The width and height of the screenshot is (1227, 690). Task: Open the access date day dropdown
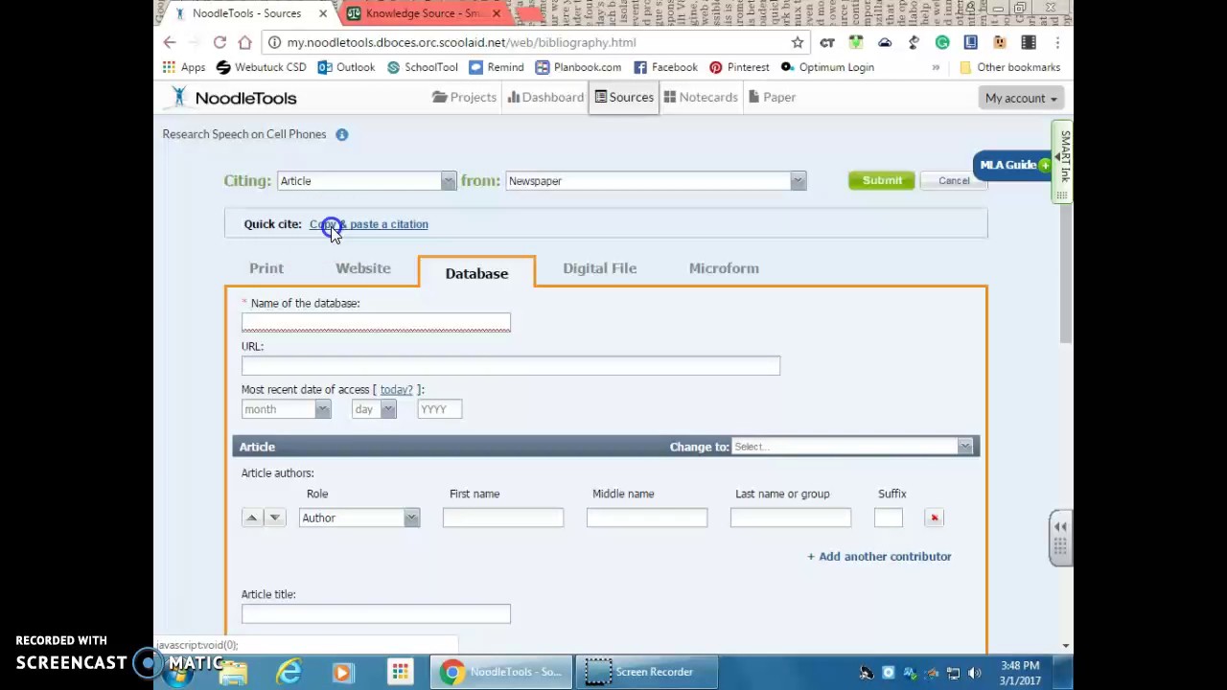[374, 409]
